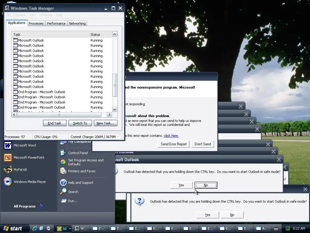Click No in dialog showing question mark icon
The image size is (310, 233).
click(x=232, y=215)
